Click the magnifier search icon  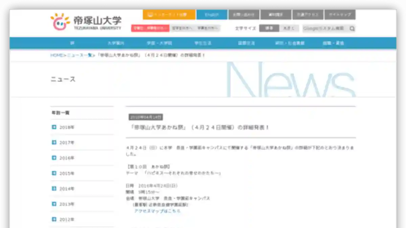[352, 29]
